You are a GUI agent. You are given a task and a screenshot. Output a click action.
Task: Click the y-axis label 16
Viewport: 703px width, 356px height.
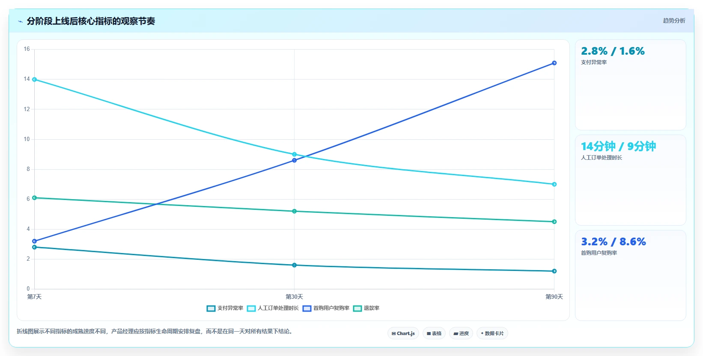coord(27,49)
